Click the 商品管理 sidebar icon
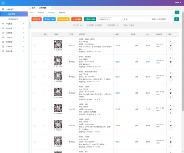Image resolution: width=184 pixels, height=153 pixels. [x=3, y=28]
